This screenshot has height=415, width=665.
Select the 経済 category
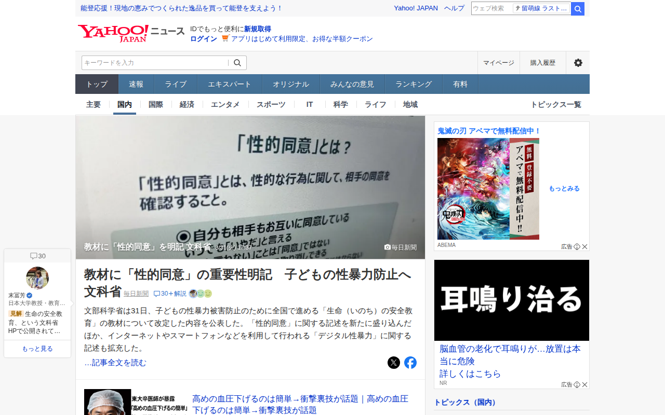(187, 104)
